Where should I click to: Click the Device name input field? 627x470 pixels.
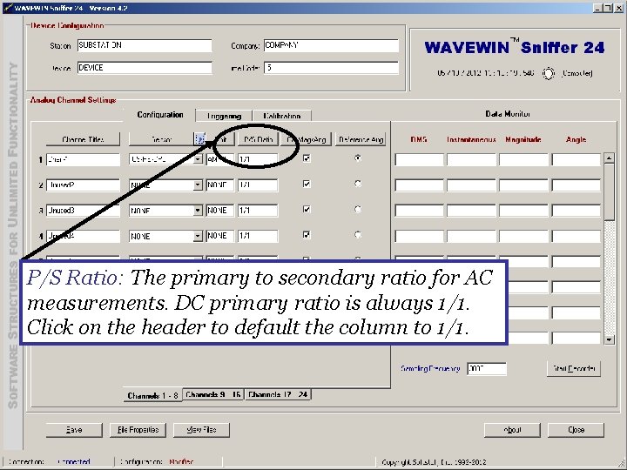(145, 68)
